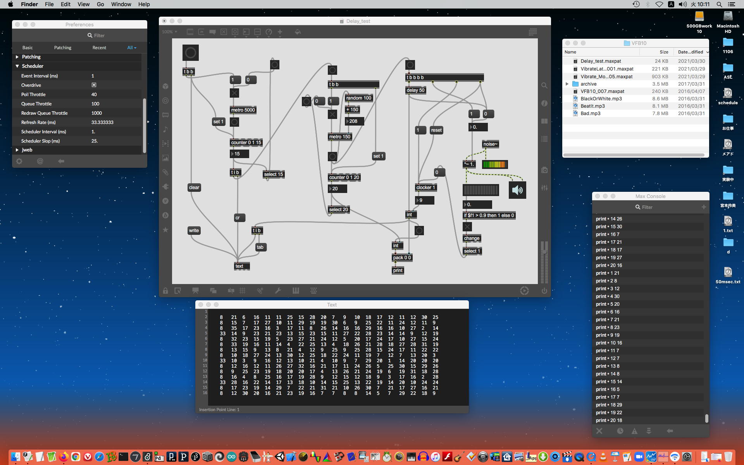
Task: Click the gain slider under the multiplier
Action: pyautogui.click(x=480, y=190)
